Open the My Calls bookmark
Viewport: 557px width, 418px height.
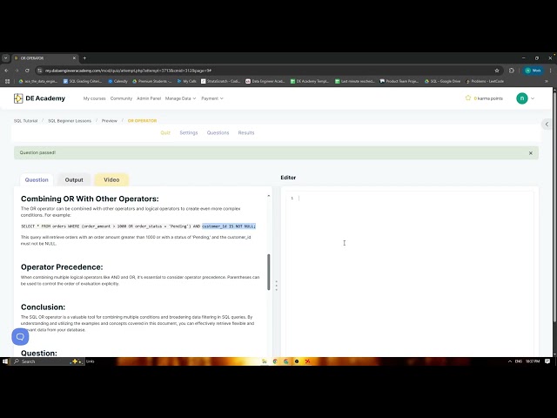(186, 81)
